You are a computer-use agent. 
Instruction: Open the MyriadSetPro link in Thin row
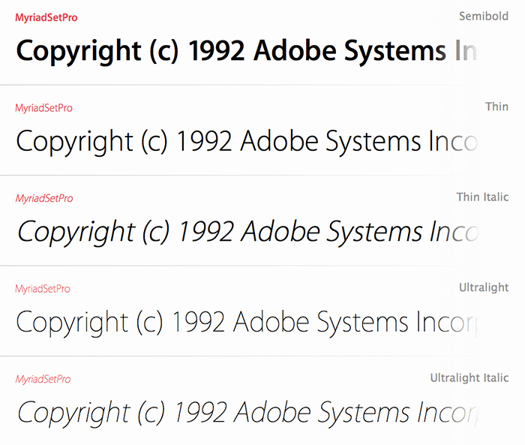(x=43, y=108)
